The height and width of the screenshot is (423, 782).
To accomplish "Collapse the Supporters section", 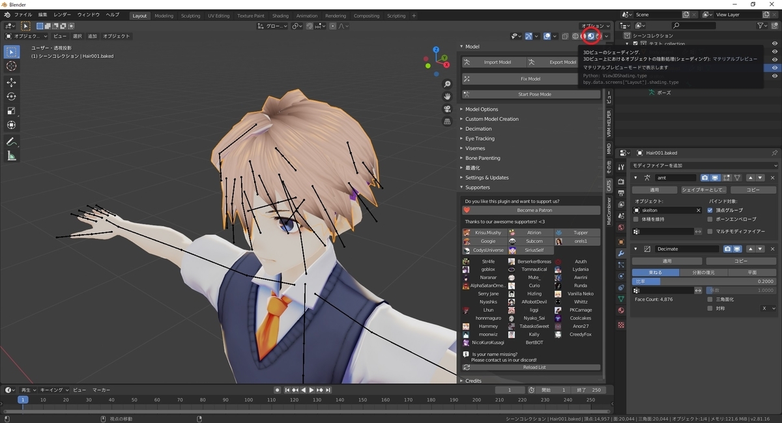I will point(478,187).
